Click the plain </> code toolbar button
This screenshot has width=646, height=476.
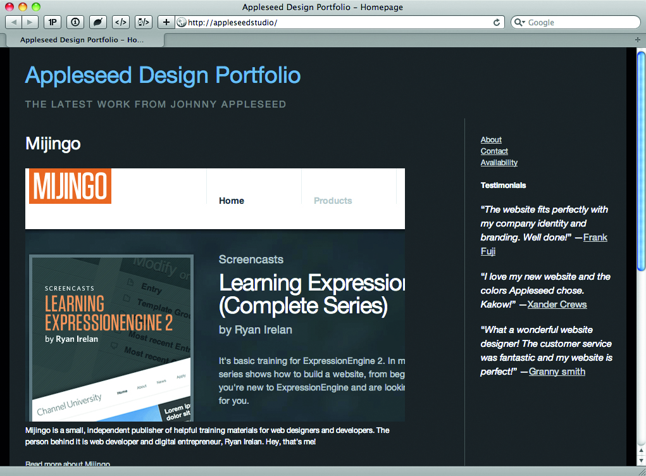[121, 22]
